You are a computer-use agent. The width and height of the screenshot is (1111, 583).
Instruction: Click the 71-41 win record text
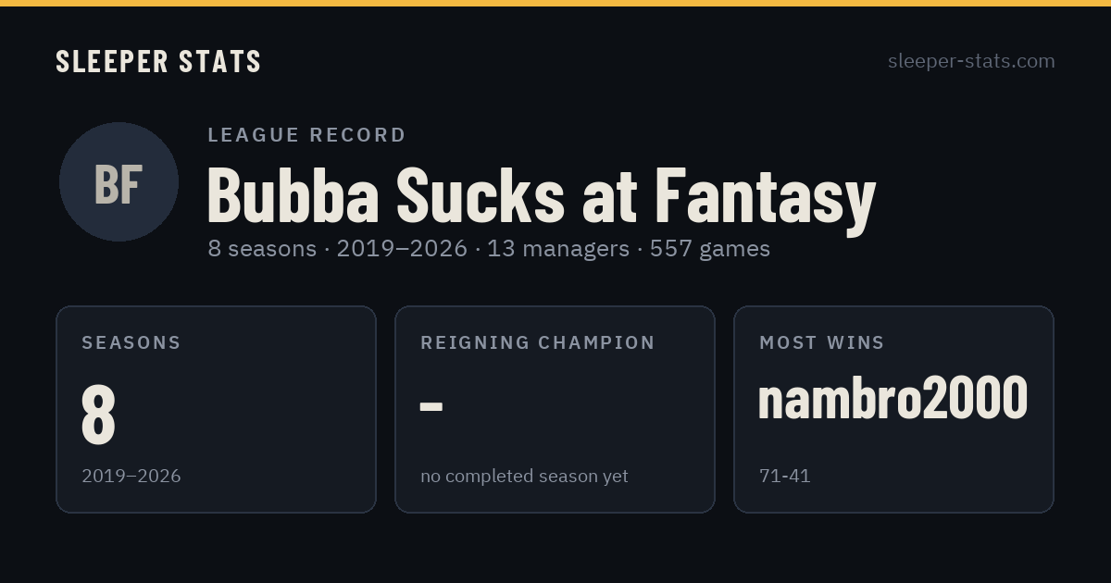(784, 476)
